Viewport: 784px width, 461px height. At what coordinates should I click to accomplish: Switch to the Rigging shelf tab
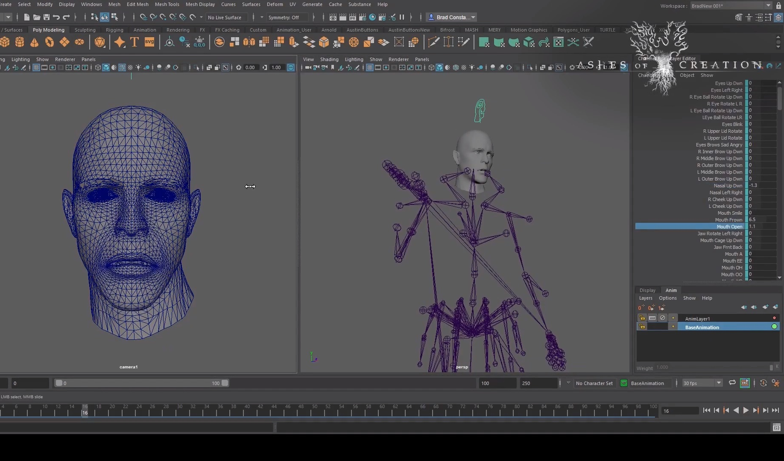tap(114, 30)
